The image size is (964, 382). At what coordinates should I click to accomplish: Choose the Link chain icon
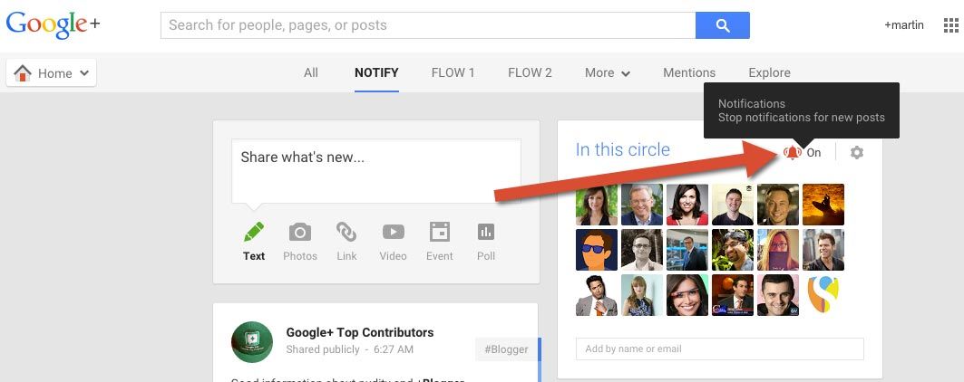[346, 232]
